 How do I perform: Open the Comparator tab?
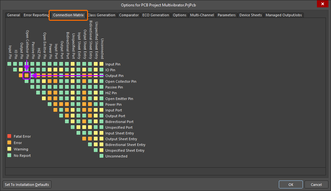[129, 15]
